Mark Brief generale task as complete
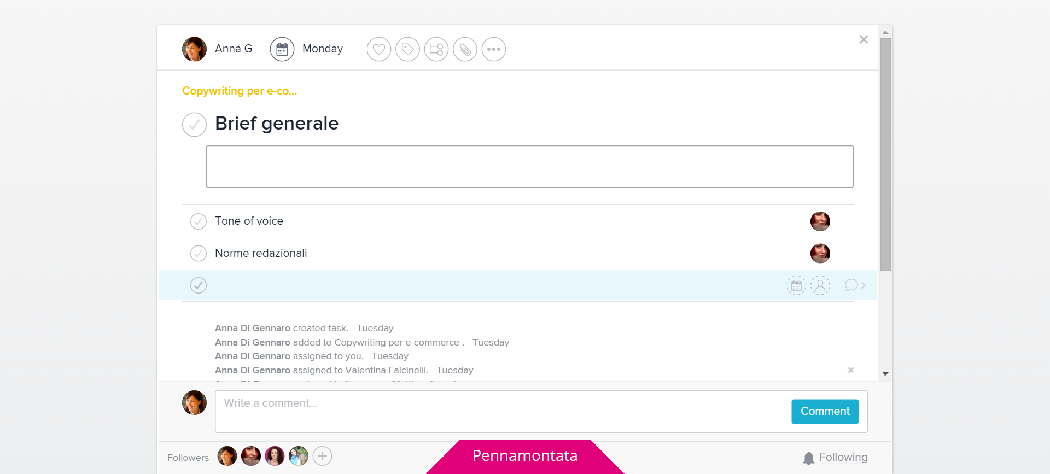 click(x=194, y=125)
